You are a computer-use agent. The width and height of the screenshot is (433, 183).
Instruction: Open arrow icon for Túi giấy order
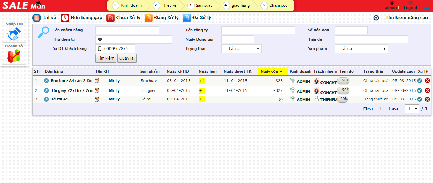click(46, 90)
